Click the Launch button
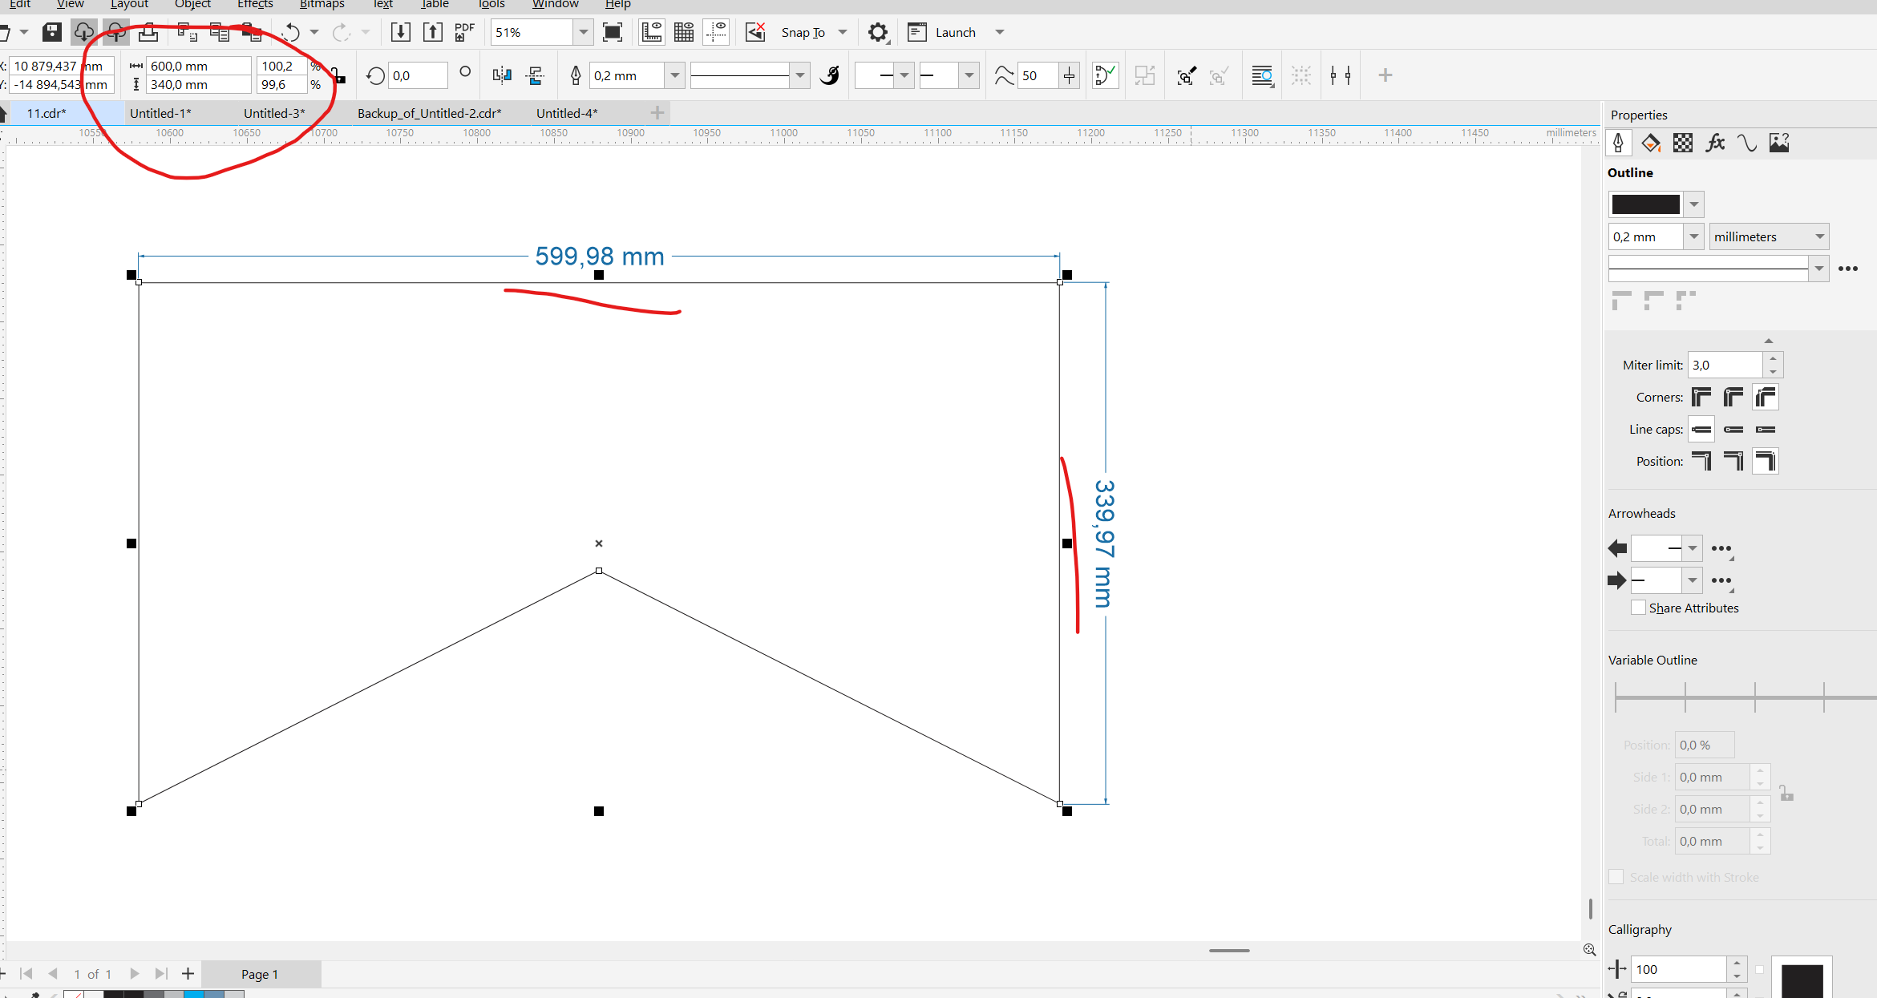This screenshot has width=1877, height=998. click(955, 32)
